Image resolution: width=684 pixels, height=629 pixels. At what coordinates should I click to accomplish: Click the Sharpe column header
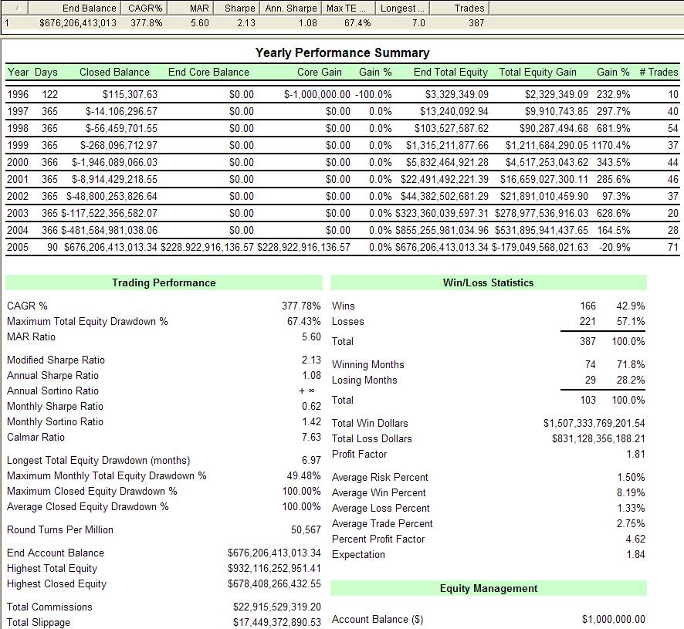240,8
